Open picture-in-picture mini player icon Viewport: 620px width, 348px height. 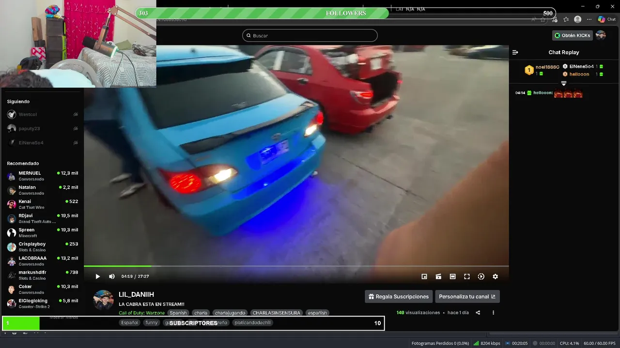pos(424,276)
